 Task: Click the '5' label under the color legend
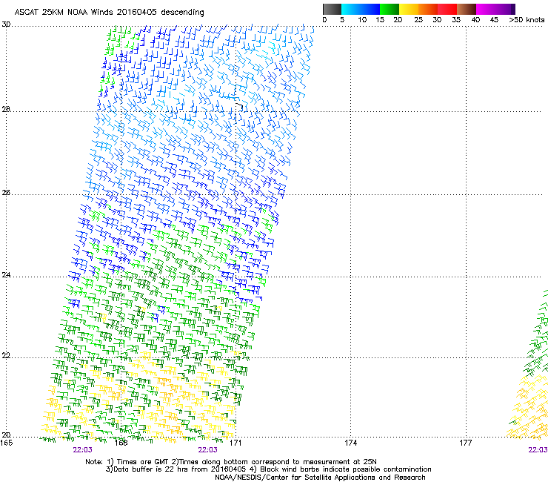click(x=342, y=20)
